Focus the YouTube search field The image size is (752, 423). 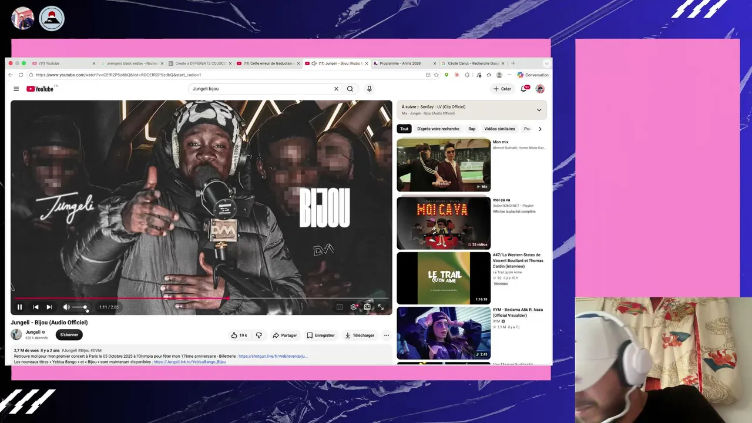click(x=261, y=89)
